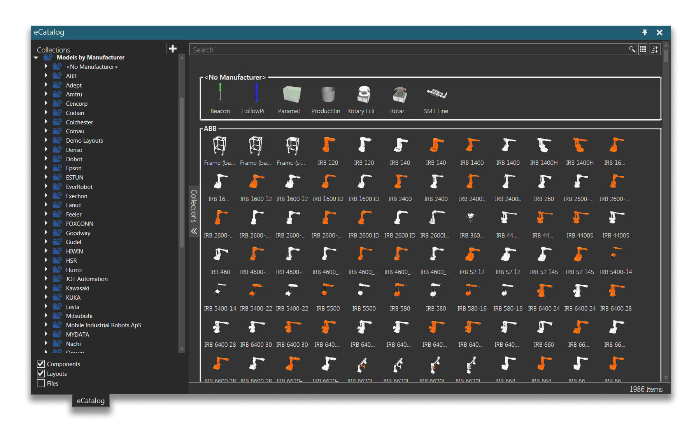
Task: Click the add collection plus icon
Action: [x=173, y=49]
